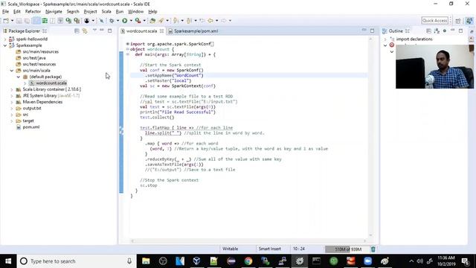Screen dimensions: 476x268
Task: Open the Run menu
Action: tap(120, 12)
